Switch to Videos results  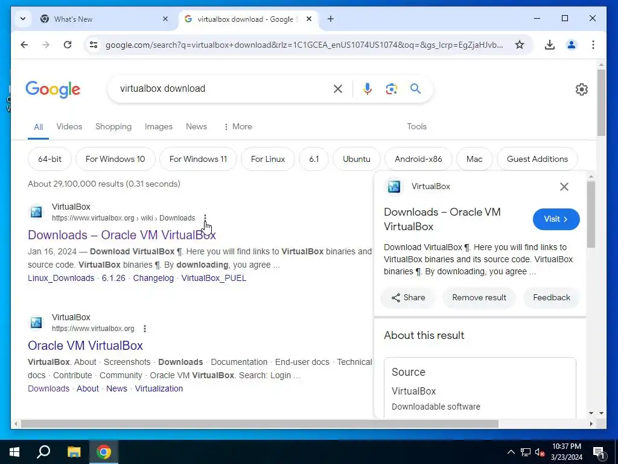pos(69,127)
